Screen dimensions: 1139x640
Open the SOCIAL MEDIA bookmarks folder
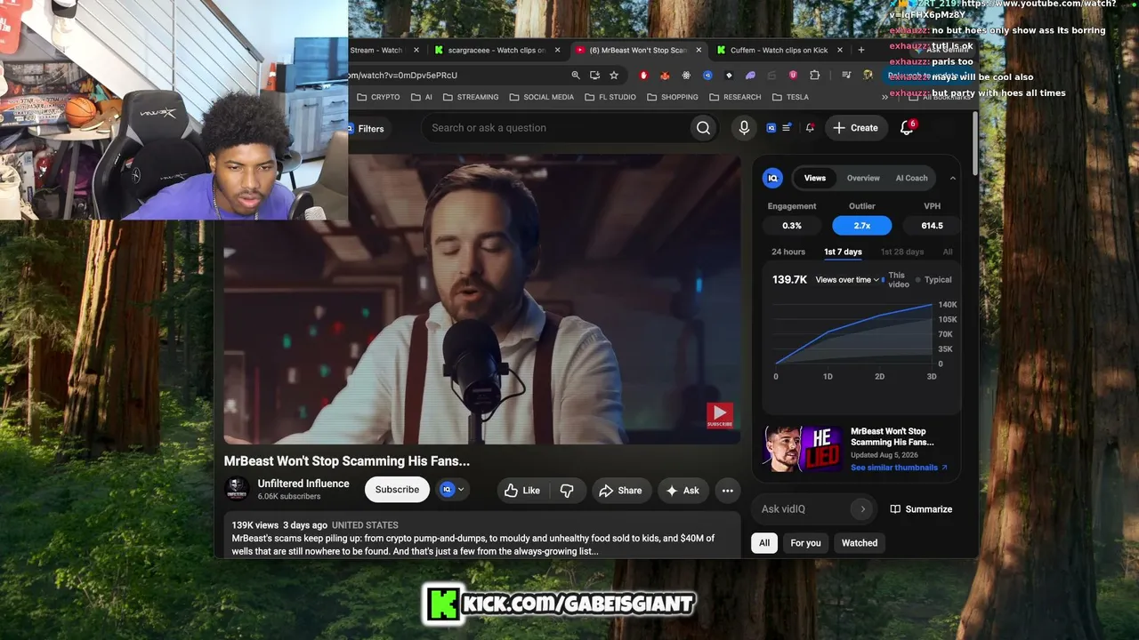(x=541, y=97)
